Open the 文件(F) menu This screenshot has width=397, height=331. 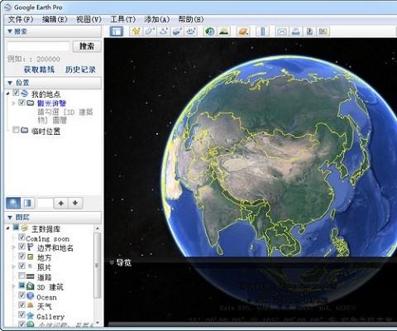[21, 20]
